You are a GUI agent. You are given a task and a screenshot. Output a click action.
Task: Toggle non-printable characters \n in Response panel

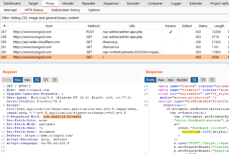[x=203, y=80]
